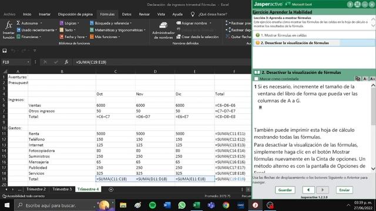This screenshot has height=211, width=376.
Task: Switch to the Vista tab
Action: pos(161,14)
